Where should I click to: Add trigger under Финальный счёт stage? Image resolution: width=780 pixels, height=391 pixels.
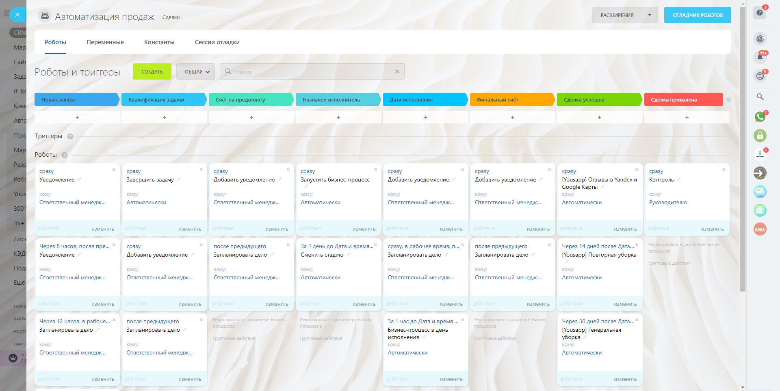point(512,117)
